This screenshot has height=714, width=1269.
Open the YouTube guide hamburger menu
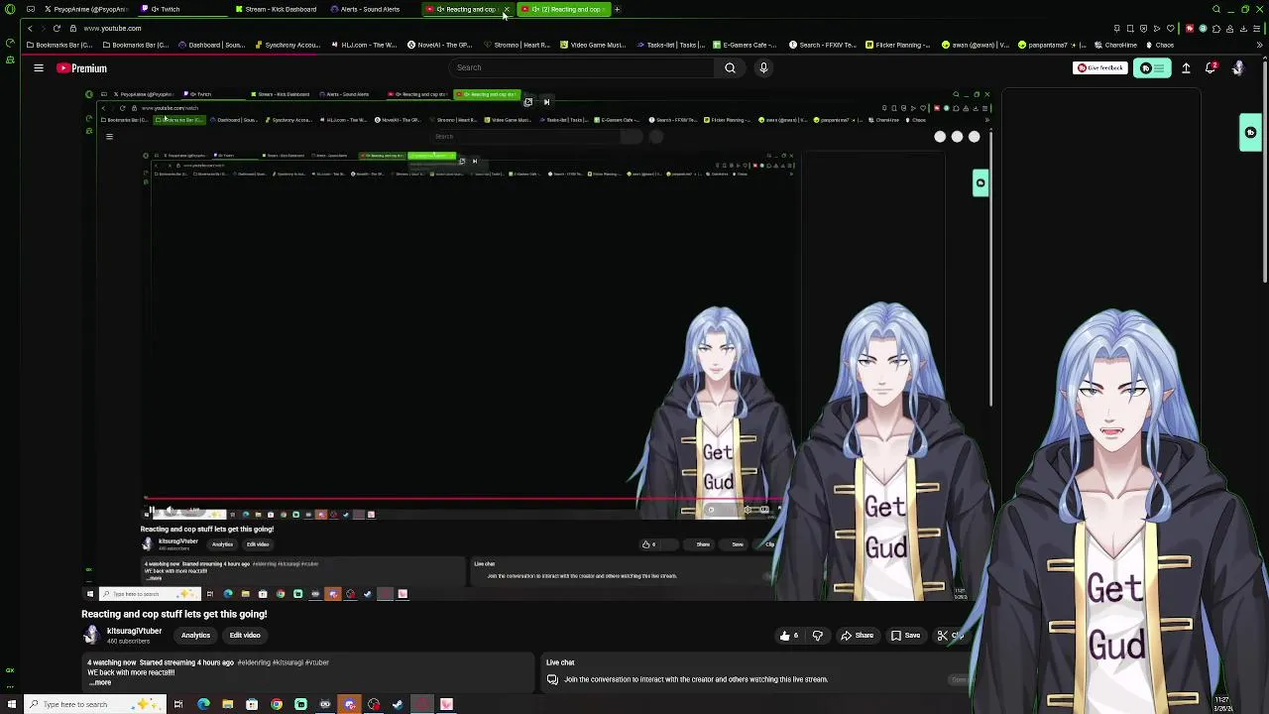[x=38, y=68]
